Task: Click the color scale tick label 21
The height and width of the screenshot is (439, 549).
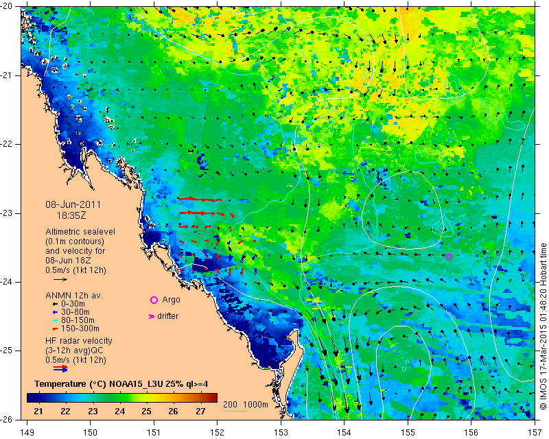Action: pos(38,412)
